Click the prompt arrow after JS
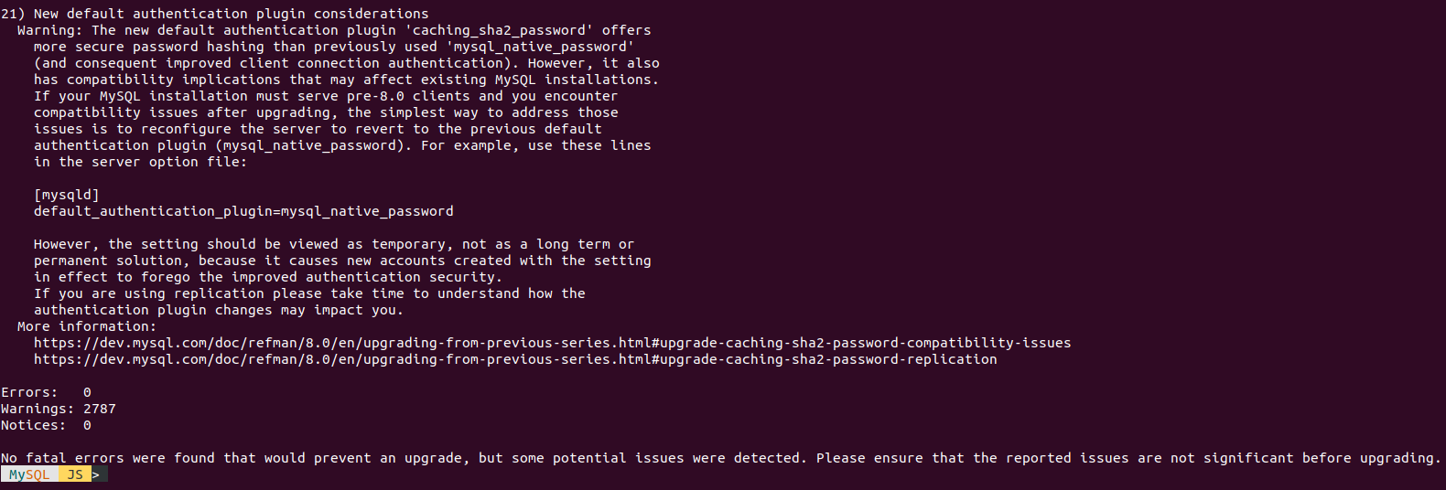The width and height of the screenshot is (1446, 490). [97, 474]
